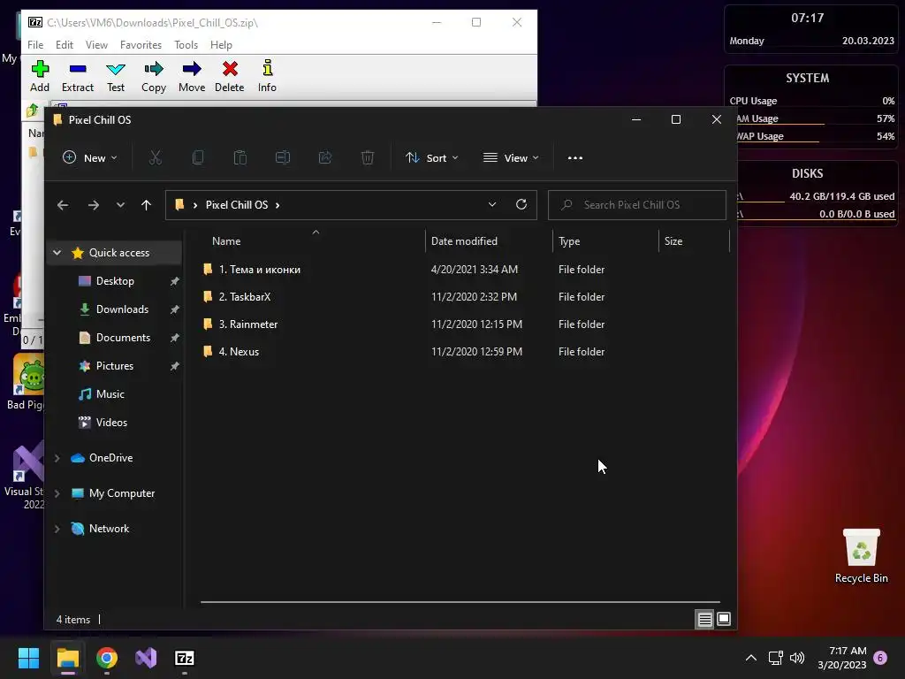The width and height of the screenshot is (905, 679).
Task: Open the See more ellipsis menu
Action: pos(574,157)
